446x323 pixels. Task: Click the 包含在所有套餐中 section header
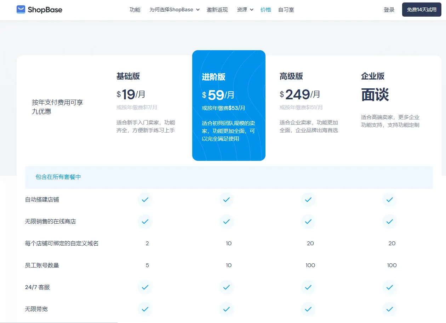pyautogui.click(x=58, y=177)
